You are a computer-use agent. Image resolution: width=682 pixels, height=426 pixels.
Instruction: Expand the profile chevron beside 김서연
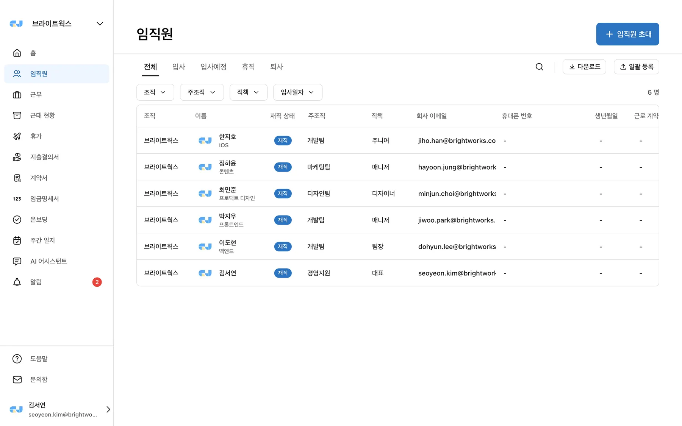108,409
